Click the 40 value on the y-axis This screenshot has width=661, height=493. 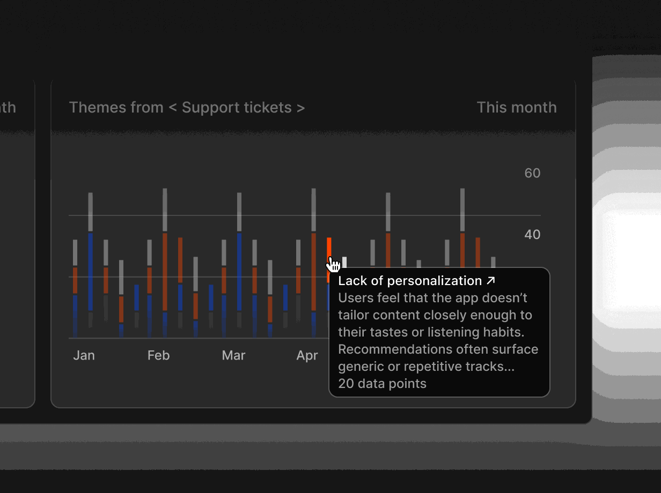[532, 235]
